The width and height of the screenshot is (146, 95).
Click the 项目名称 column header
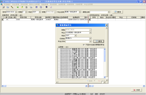38,17
